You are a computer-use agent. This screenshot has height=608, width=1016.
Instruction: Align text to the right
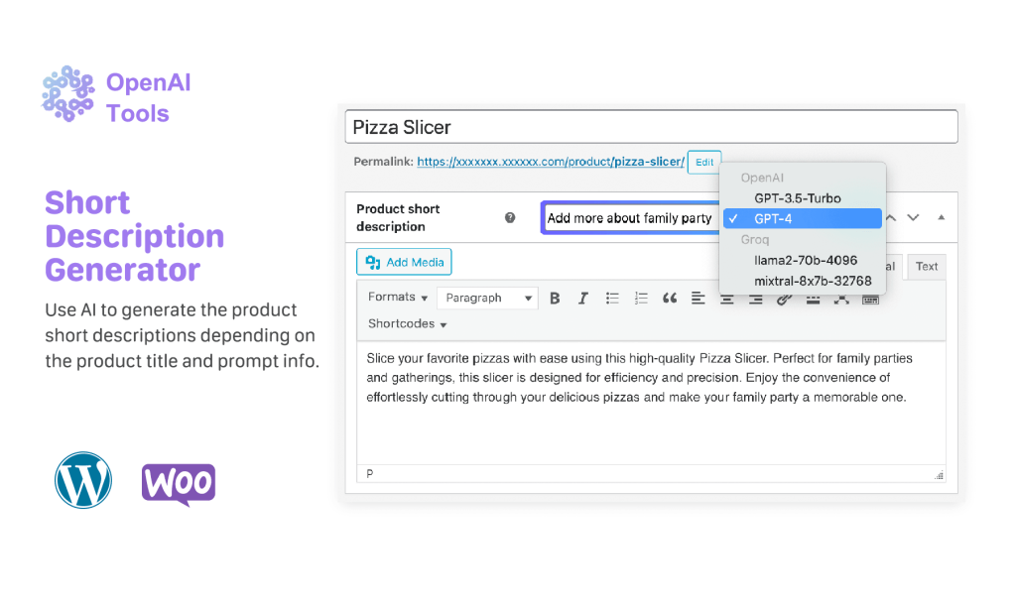click(x=755, y=298)
